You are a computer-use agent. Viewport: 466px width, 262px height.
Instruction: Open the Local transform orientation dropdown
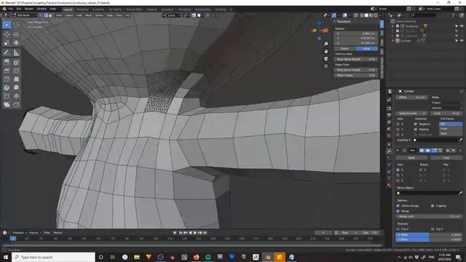point(172,15)
